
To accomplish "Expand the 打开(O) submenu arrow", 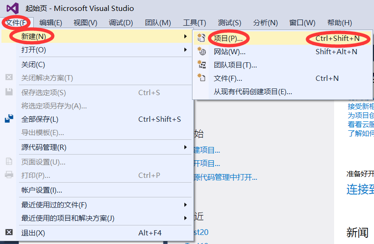I will (185, 49).
